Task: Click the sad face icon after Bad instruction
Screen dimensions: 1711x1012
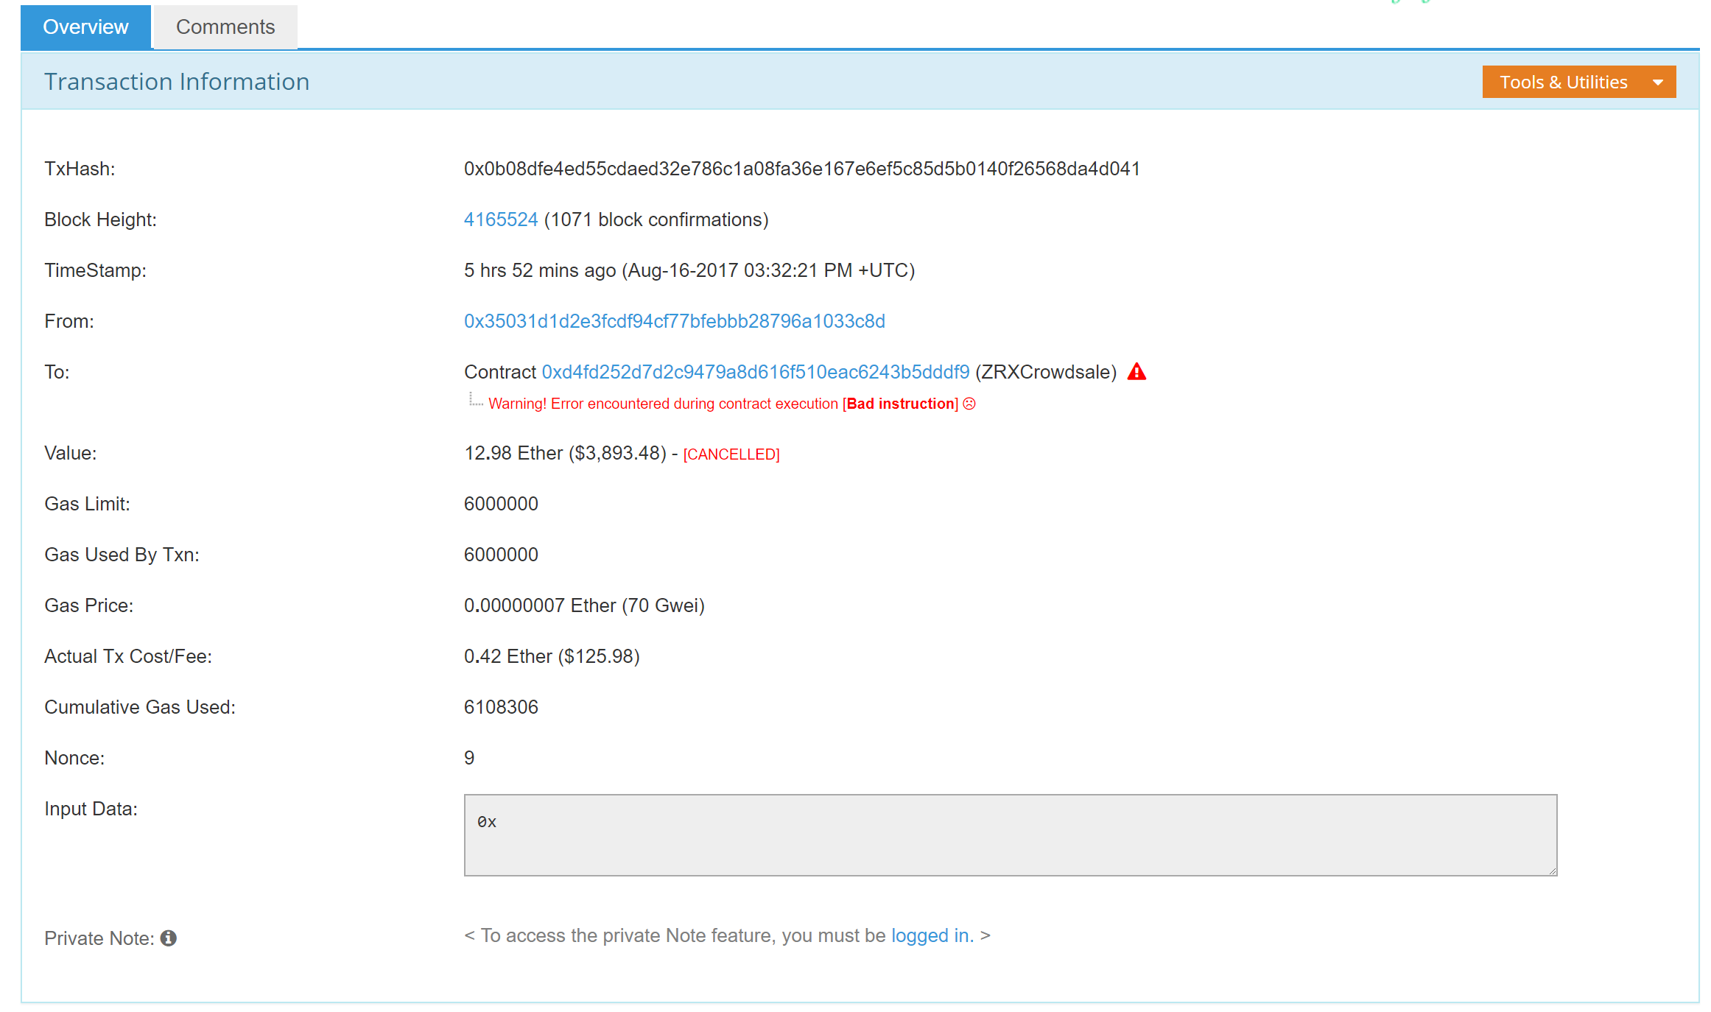Action: tap(969, 404)
